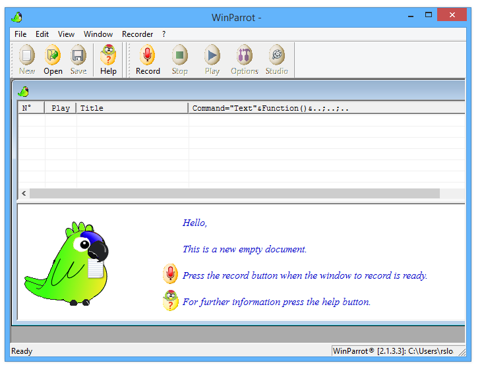Click the 'Hello,' text in the welcome panel
Image resolution: width=482 pixels, height=367 pixels.
[195, 223]
